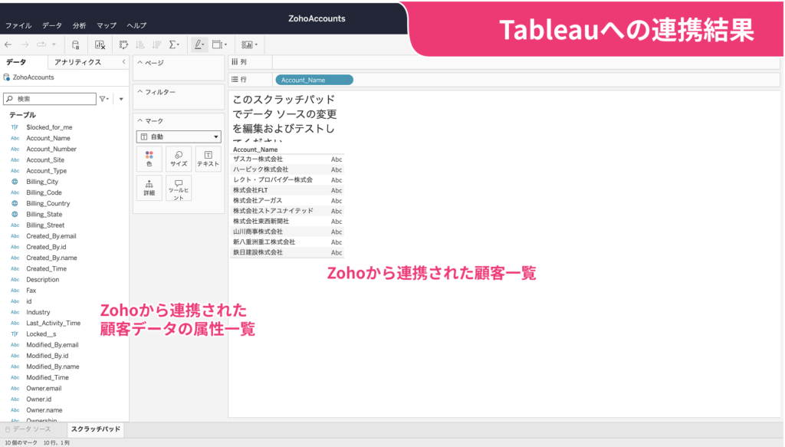Image resolution: width=785 pixels, height=447 pixels.
Task: Select the Billing_Code field
Action: [x=44, y=192]
